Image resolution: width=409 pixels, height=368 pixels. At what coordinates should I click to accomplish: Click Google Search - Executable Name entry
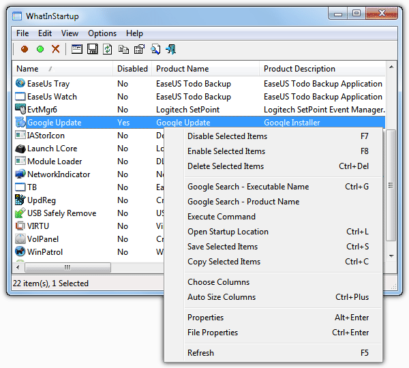tap(248, 187)
